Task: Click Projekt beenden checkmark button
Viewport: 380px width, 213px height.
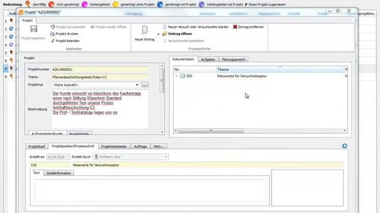Action: (x=65, y=41)
